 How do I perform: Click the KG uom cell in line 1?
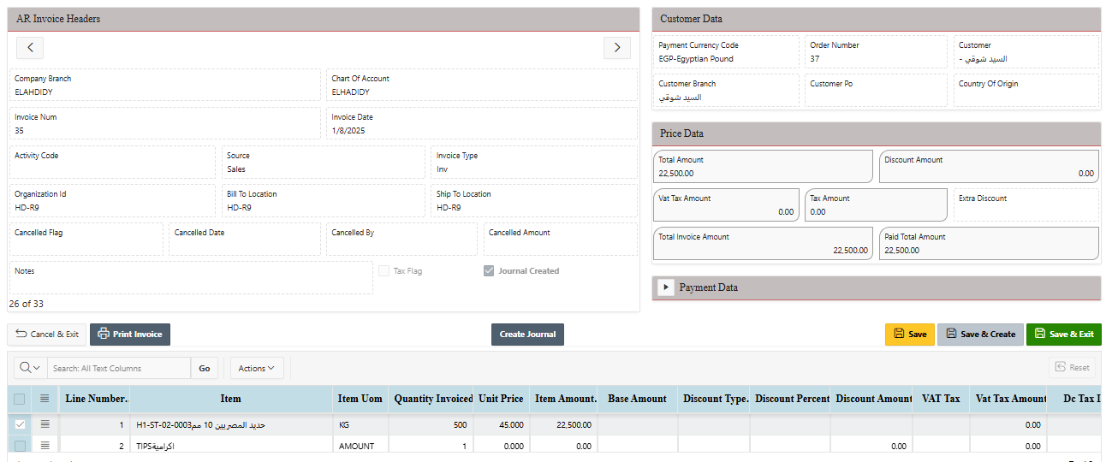point(360,424)
